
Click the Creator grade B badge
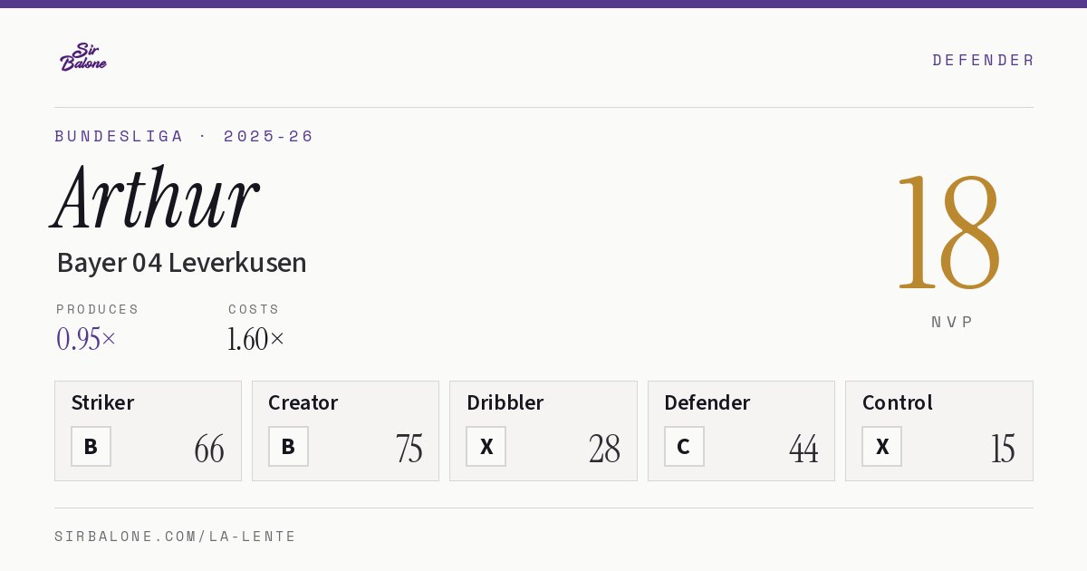coord(288,446)
